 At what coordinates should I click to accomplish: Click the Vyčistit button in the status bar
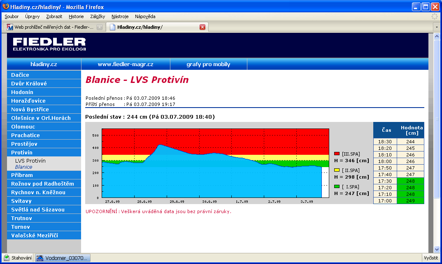tap(431, 258)
